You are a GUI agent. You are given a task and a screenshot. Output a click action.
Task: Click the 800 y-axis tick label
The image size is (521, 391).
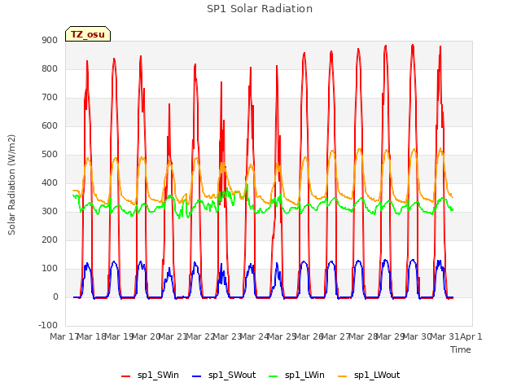[x=50, y=69]
